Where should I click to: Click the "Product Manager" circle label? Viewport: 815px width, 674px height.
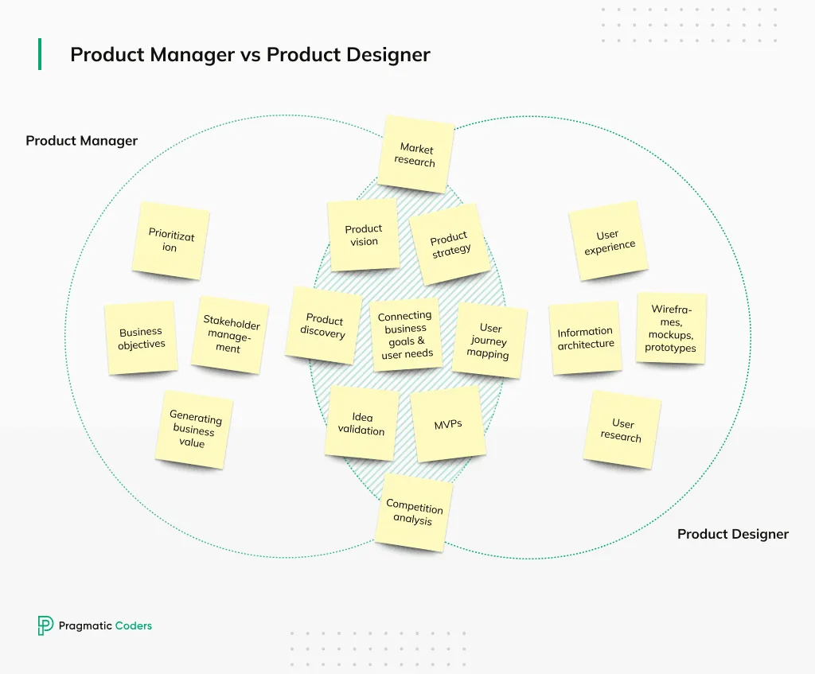(x=82, y=140)
